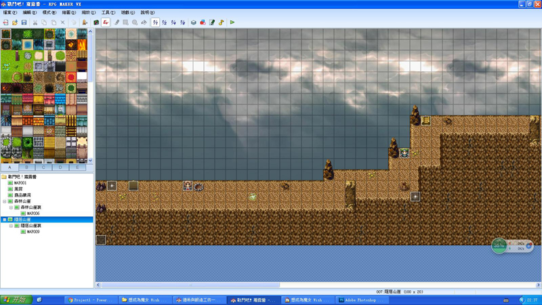Pick the red flower tile in palette

[x=71, y=77]
